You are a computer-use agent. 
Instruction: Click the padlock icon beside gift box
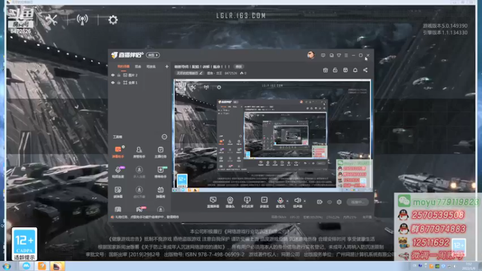pyautogui.click(x=335, y=70)
